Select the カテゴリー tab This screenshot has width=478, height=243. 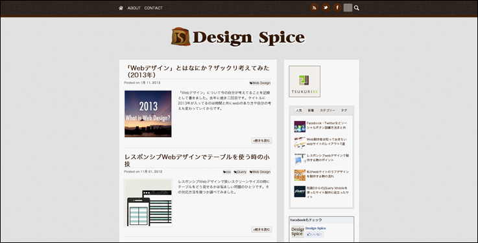pos(328,111)
